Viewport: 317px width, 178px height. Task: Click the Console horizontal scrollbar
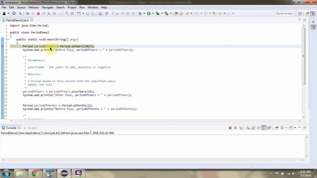153,160
